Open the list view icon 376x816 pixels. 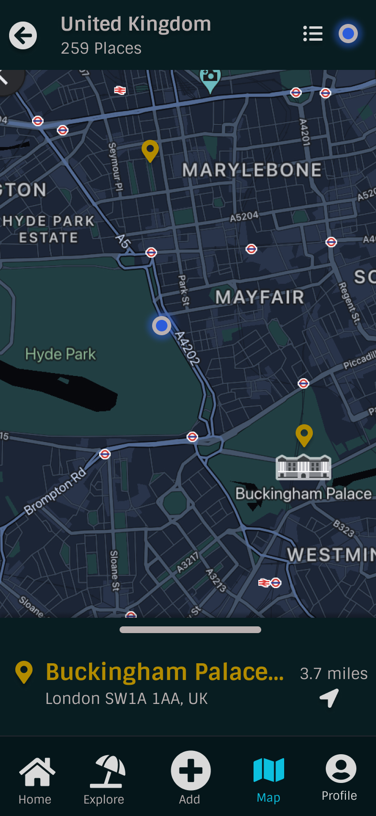click(x=313, y=34)
